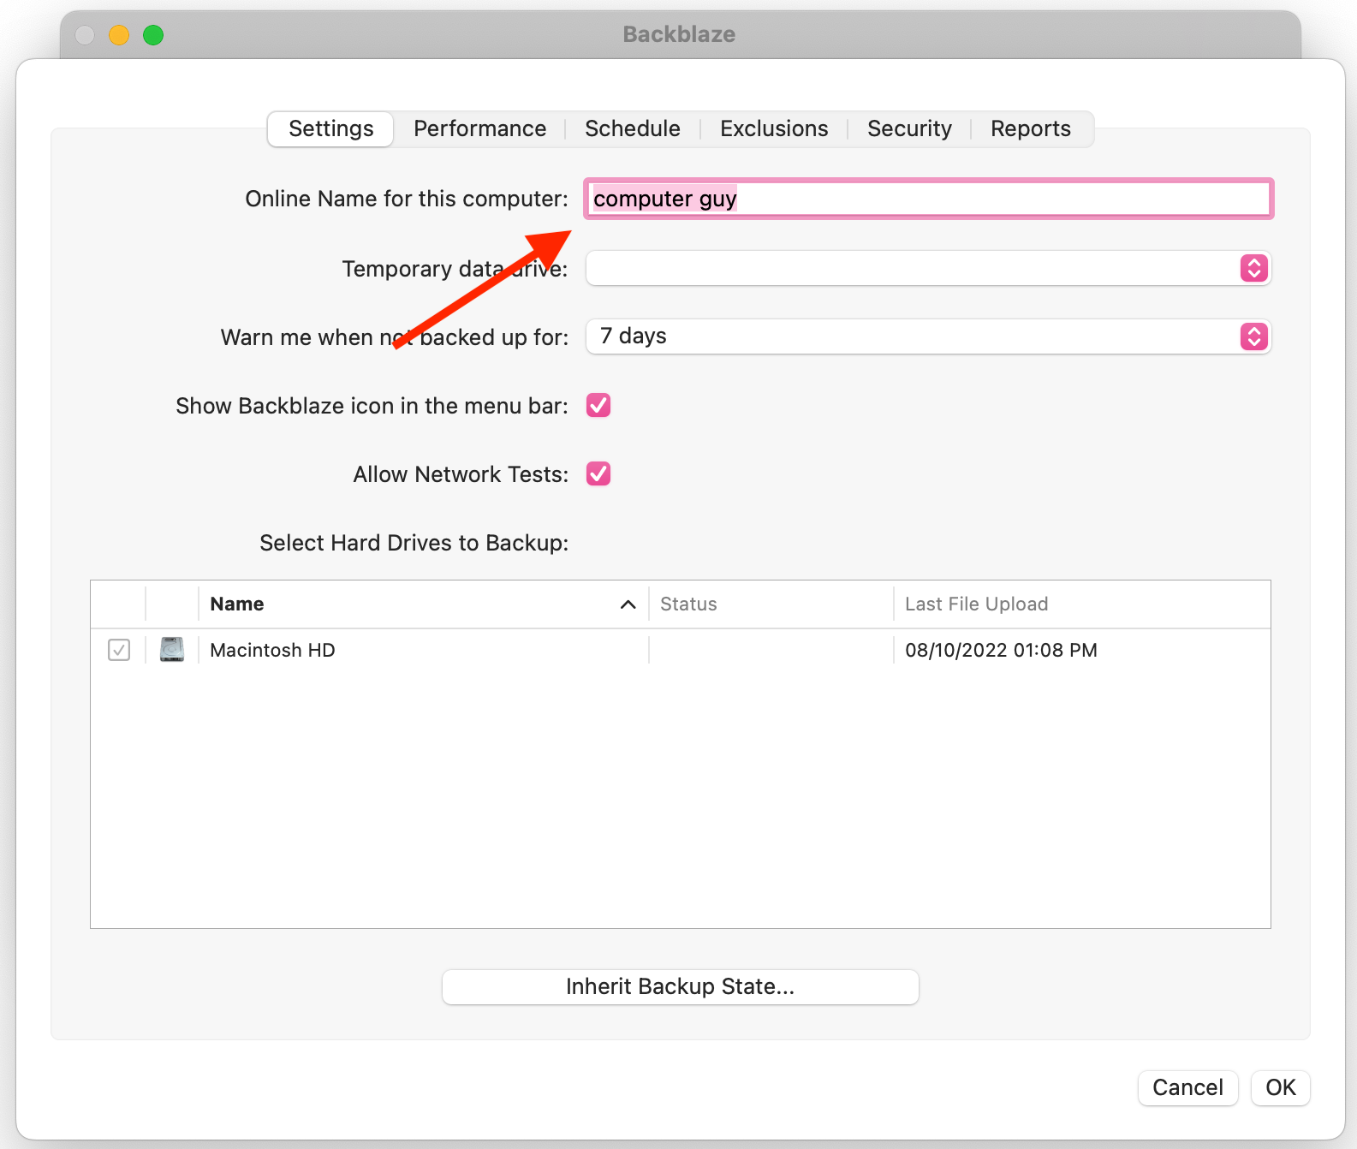Click the Cancel button
The image size is (1357, 1149).
[1187, 1088]
